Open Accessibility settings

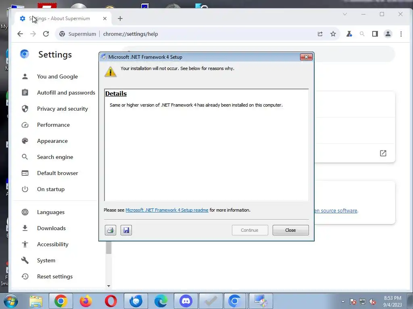click(x=53, y=244)
